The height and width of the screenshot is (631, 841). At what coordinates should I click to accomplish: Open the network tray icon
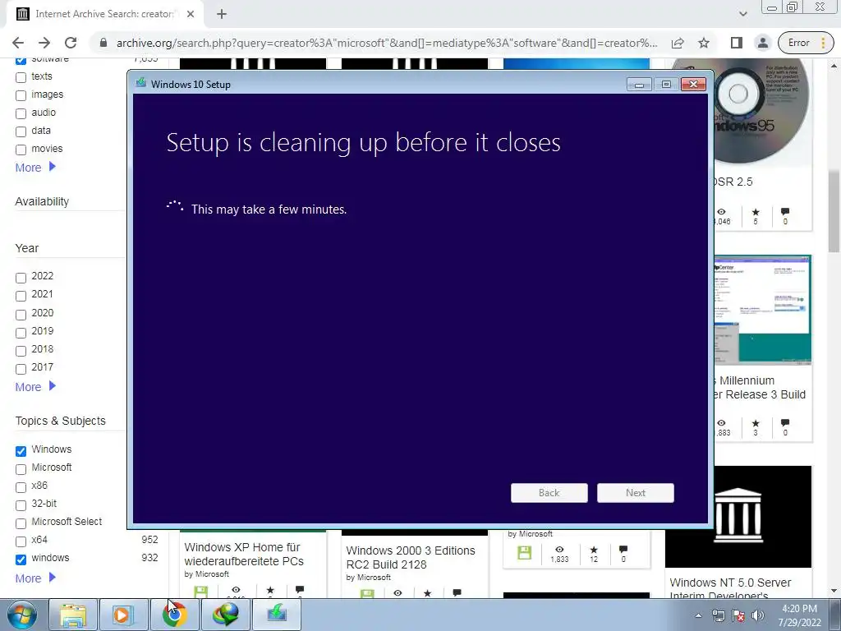coord(718,615)
